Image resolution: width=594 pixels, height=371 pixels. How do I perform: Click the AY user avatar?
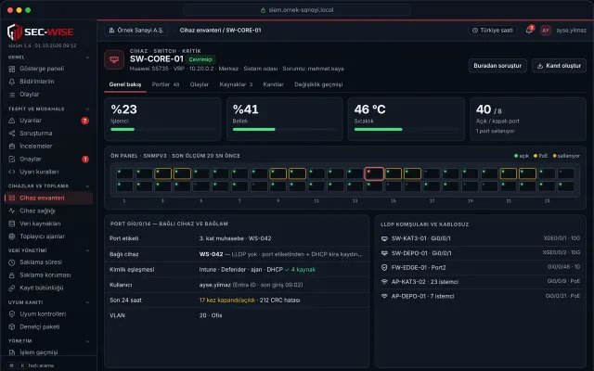(546, 31)
